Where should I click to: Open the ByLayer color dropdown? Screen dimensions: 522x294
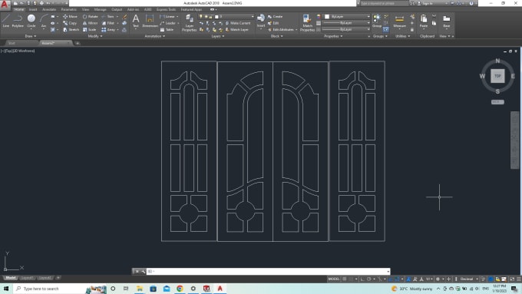[x=347, y=16]
